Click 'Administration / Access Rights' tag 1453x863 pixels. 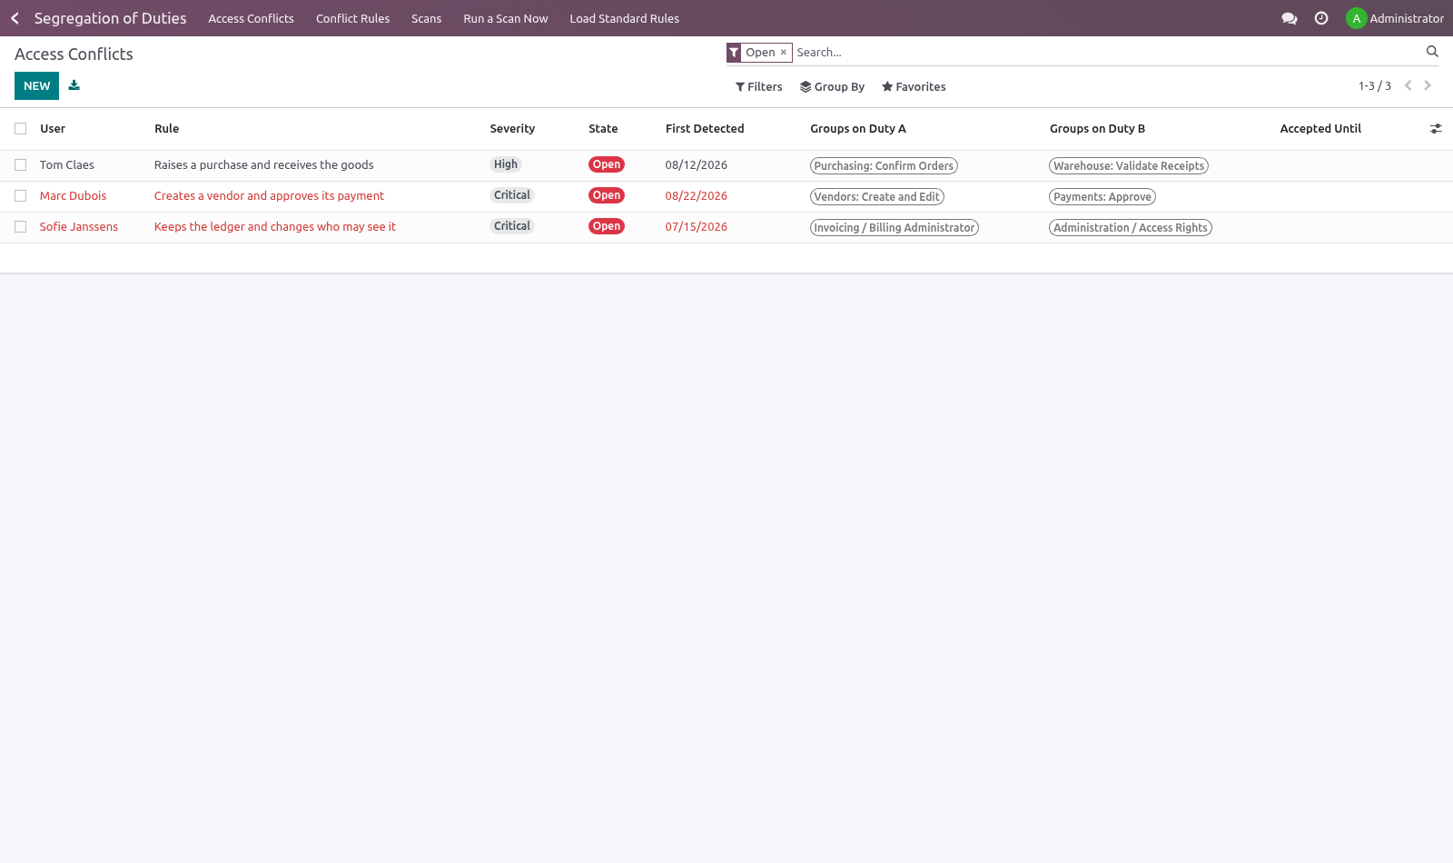[x=1131, y=228]
